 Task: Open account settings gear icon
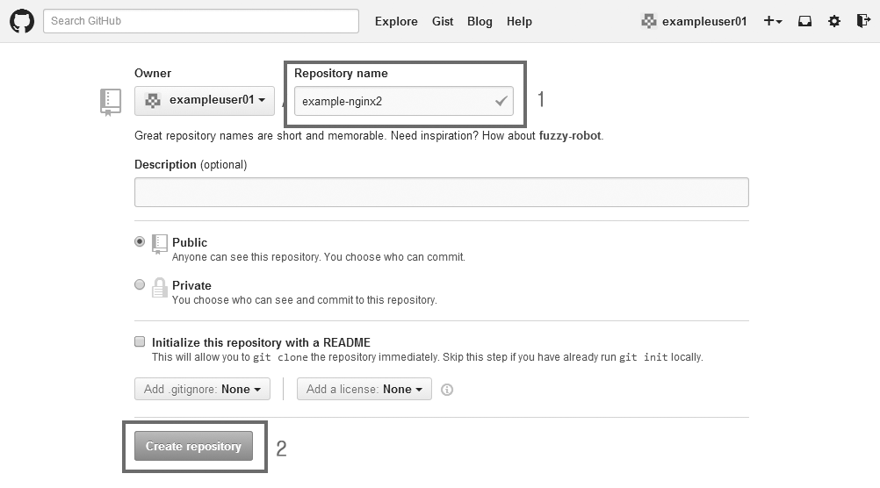[x=834, y=21]
